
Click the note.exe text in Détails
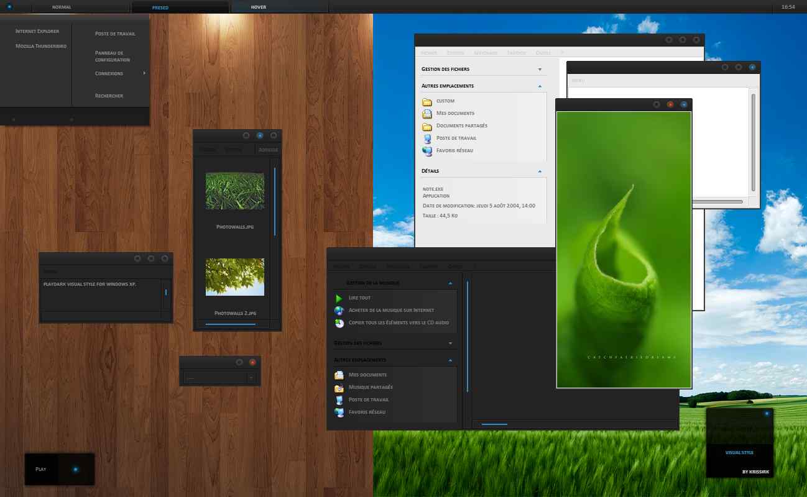[x=433, y=189]
